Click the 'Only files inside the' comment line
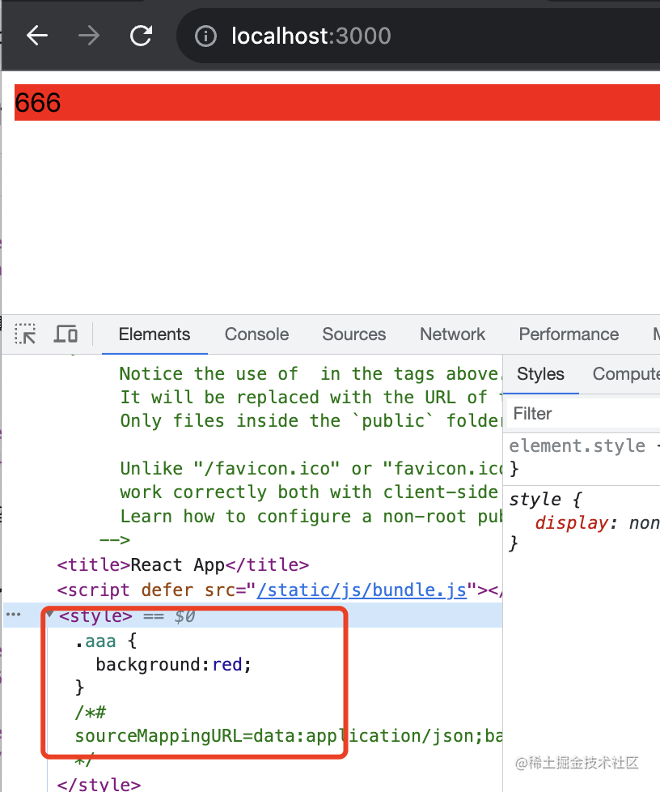 pos(311,420)
